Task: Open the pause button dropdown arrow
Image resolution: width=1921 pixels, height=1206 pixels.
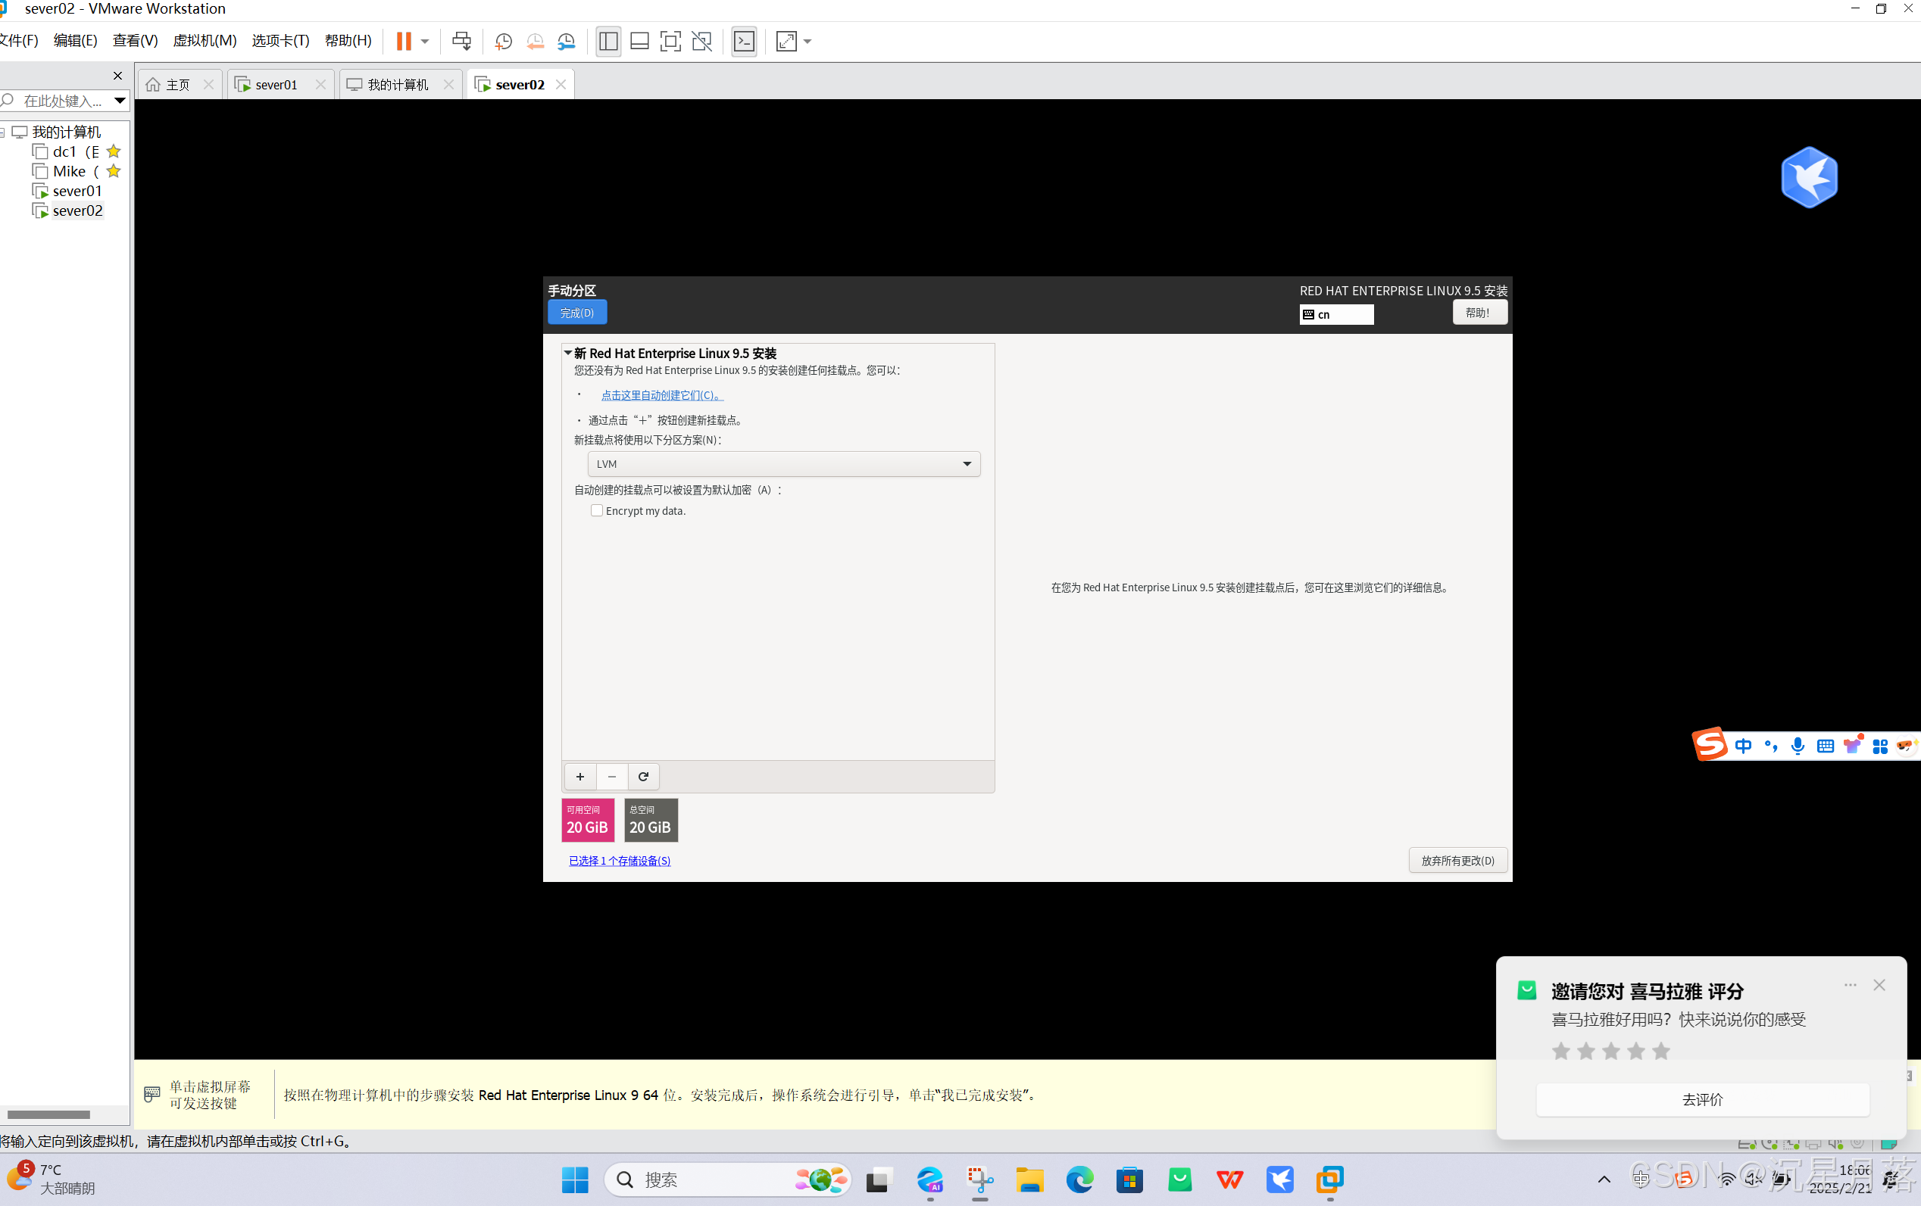Action: [425, 42]
